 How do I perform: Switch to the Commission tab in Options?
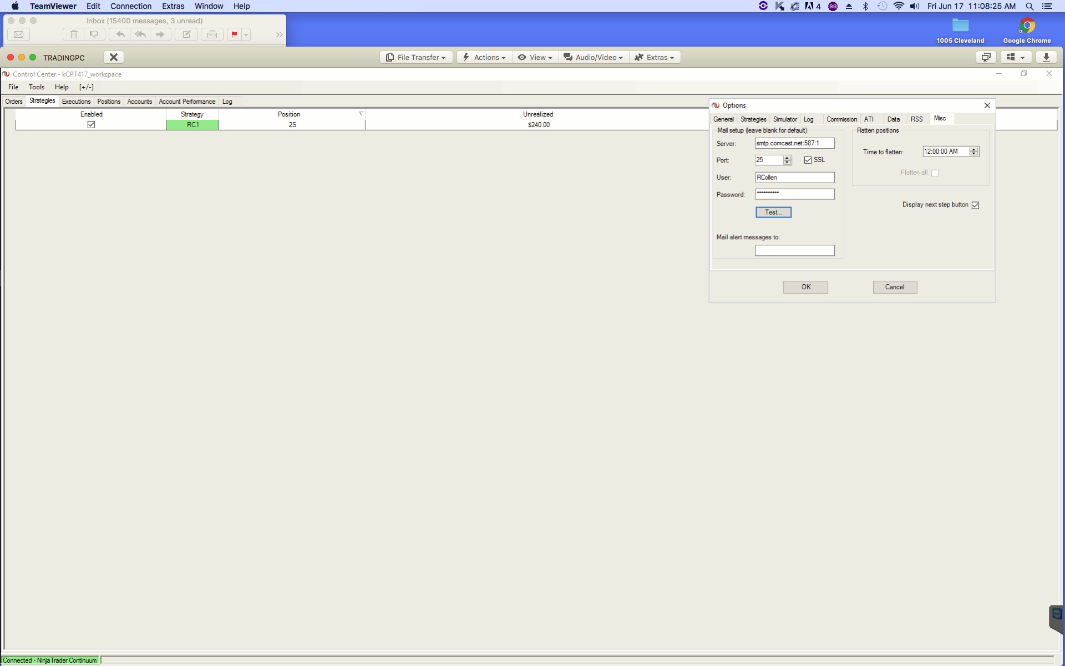[841, 119]
